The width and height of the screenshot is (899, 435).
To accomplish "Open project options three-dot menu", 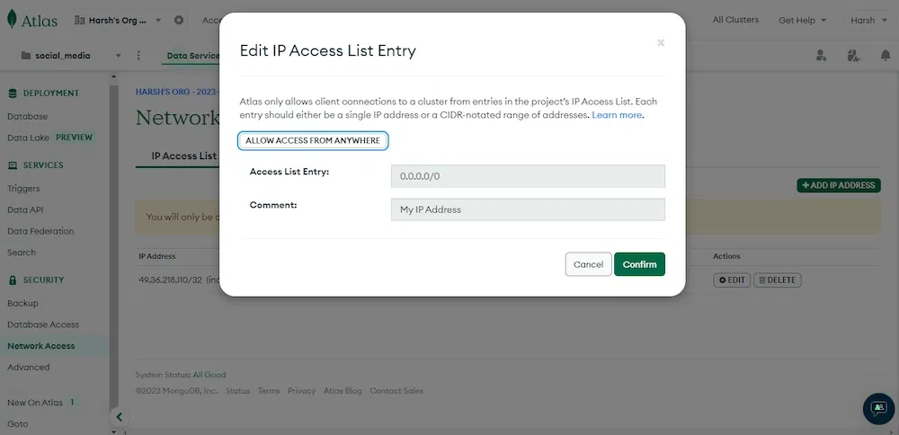I will click(138, 56).
